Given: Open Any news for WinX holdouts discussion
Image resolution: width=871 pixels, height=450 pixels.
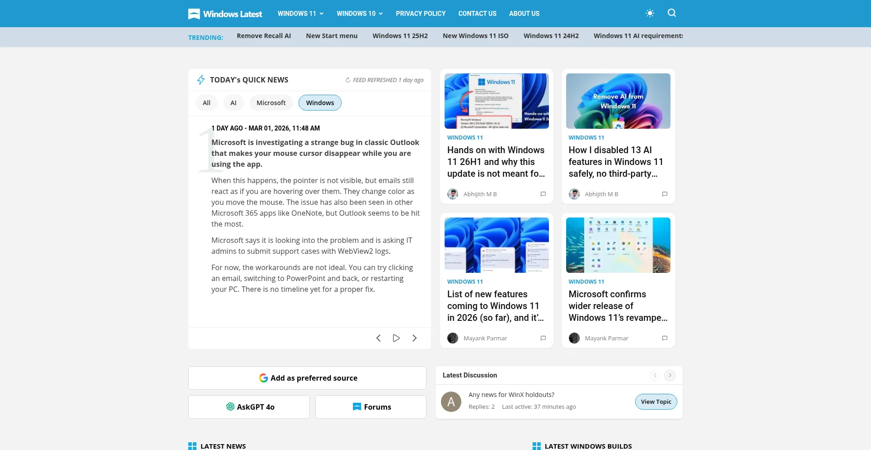Looking at the screenshot, I should pos(511,395).
